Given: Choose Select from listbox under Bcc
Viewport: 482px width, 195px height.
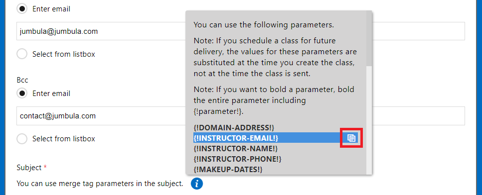Looking at the screenshot, I should coord(22,139).
